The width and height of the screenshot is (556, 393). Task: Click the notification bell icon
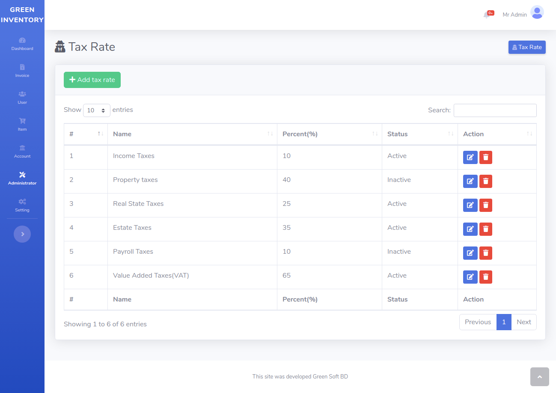pyautogui.click(x=487, y=15)
